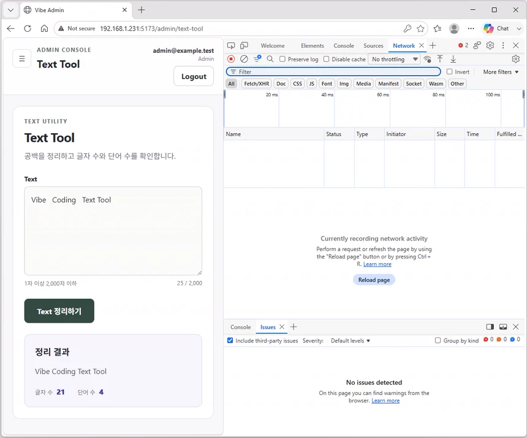Image resolution: width=527 pixels, height=438 pixels.
Task: Open Customize and control DevTools menu
Action: [x=503, y=45]
